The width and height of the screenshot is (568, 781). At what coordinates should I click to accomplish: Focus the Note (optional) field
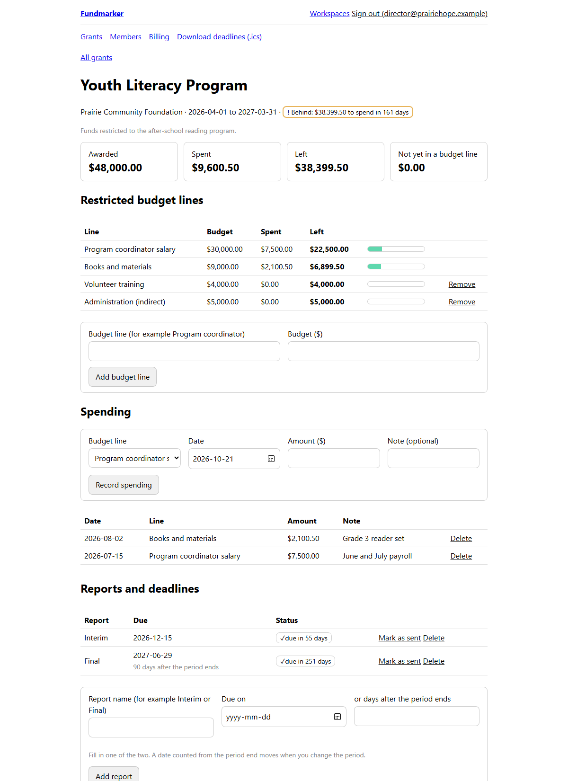coord(434,458)
